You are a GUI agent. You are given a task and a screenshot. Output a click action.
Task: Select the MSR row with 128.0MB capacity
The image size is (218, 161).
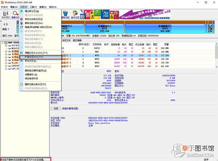click(116, 52)
